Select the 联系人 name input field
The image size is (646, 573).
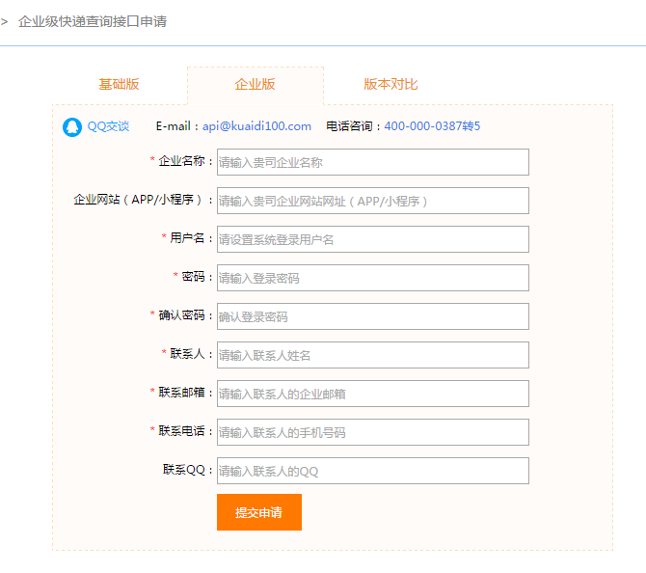pyautogui.click(x=372, y=355)
